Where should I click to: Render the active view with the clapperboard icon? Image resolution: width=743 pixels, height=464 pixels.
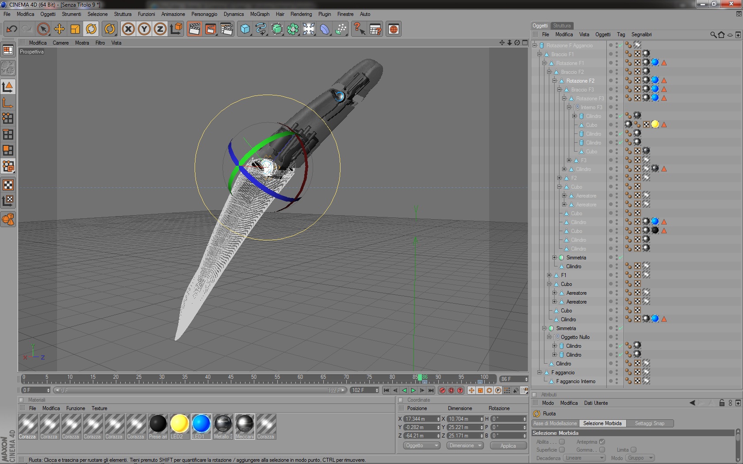pyautogui.click(x=194, y=29)
